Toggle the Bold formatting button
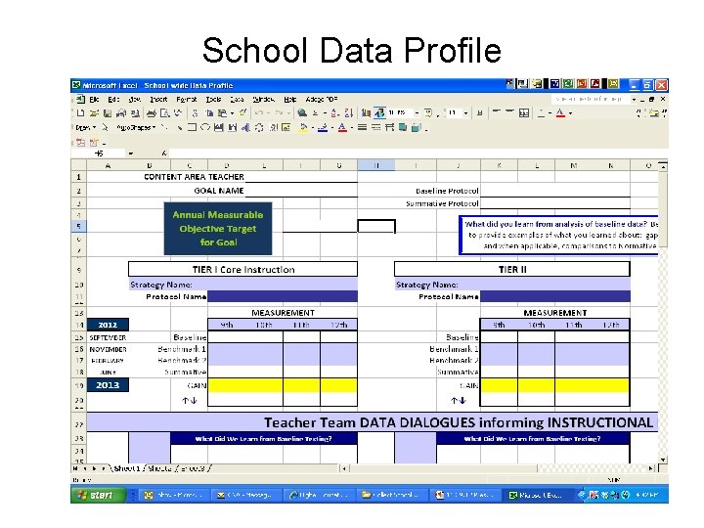The height and width of the screenshot is (528, 704). click(x=479, y=113)
